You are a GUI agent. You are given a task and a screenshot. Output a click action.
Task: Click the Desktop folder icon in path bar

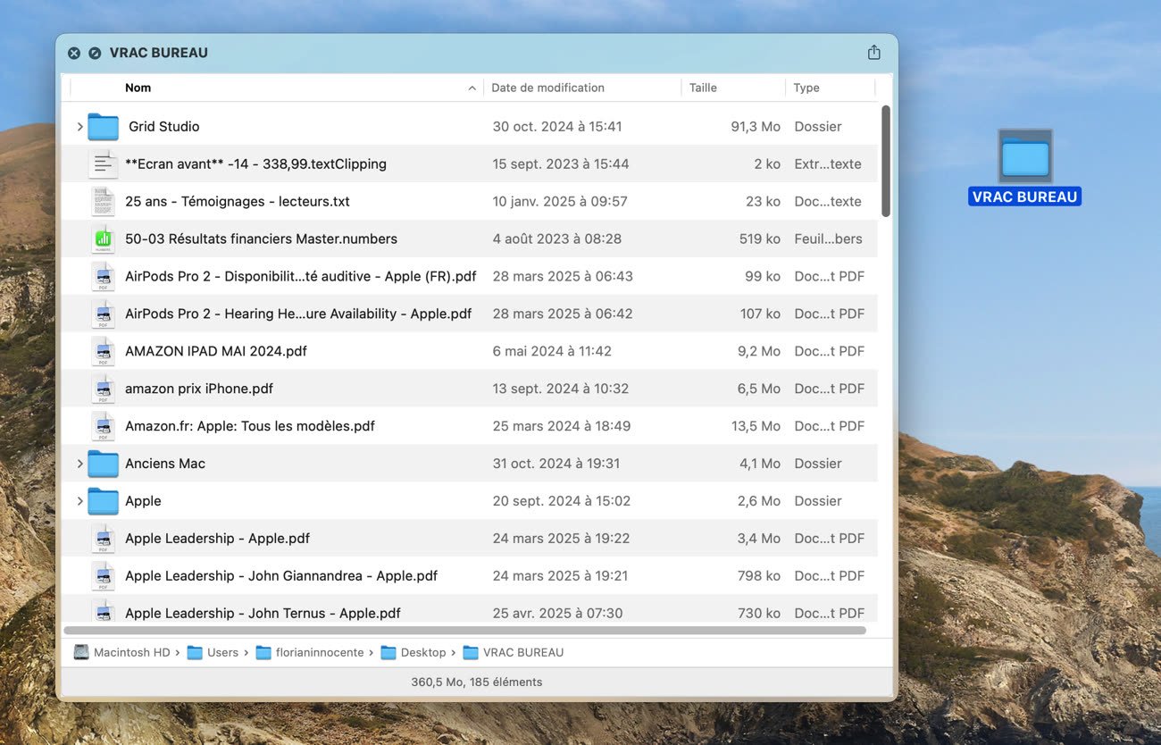point(388,653)
